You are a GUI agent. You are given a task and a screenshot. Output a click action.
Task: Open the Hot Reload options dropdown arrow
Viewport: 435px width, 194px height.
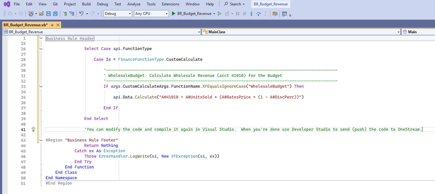click(x=232, y=13)
